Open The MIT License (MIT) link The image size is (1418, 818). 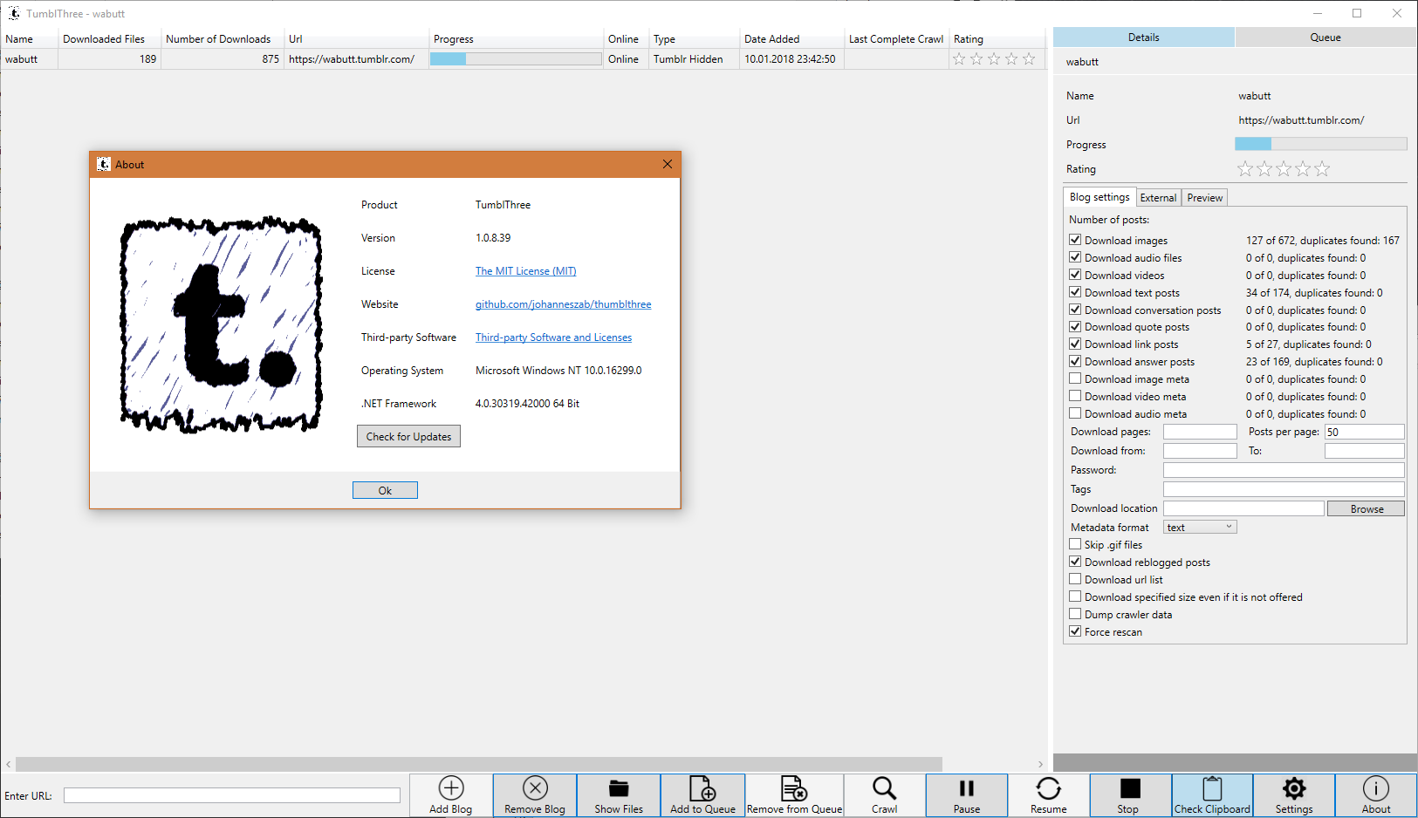525,271
